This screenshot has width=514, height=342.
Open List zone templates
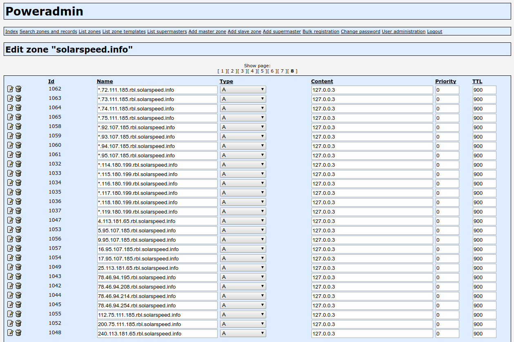click(124, 31)
